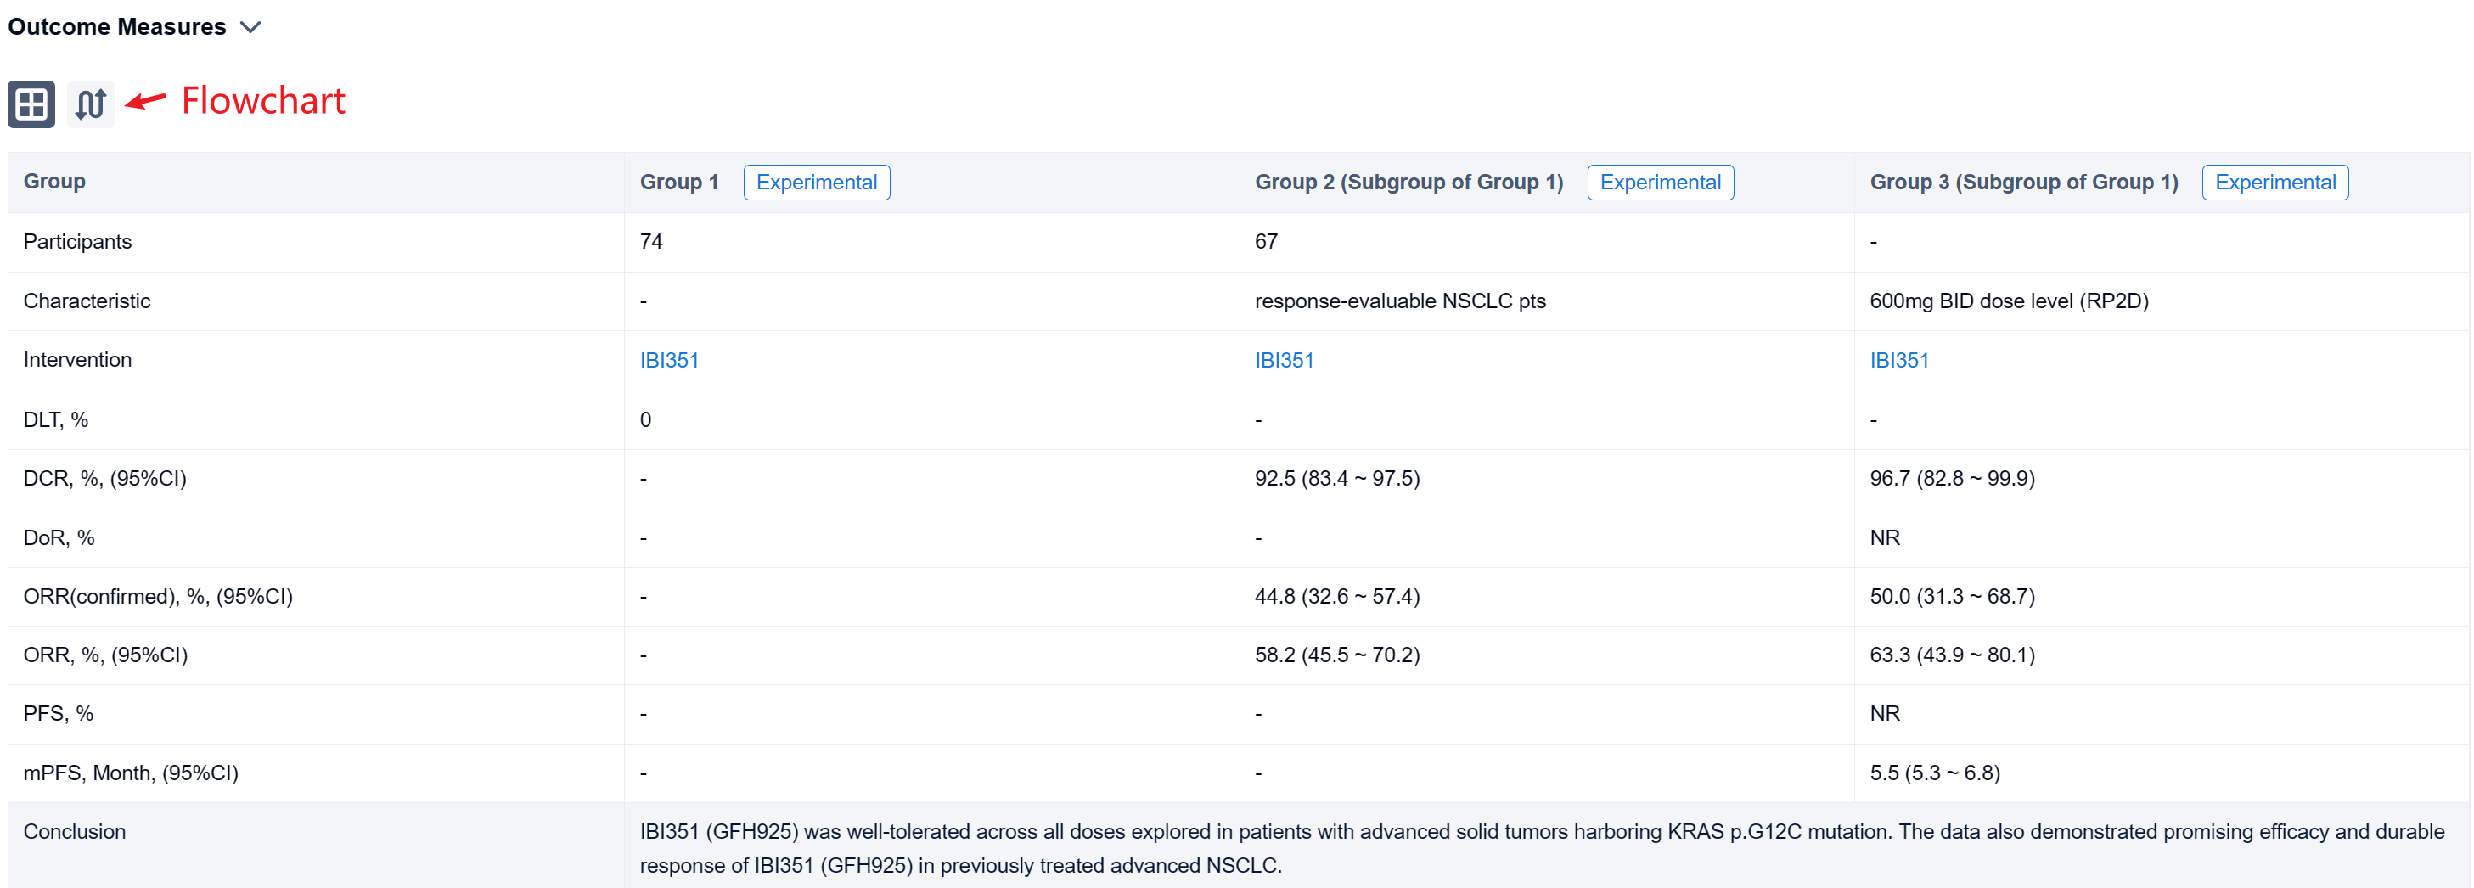Click the Group 2 participants value 67

coord(1265,242)
